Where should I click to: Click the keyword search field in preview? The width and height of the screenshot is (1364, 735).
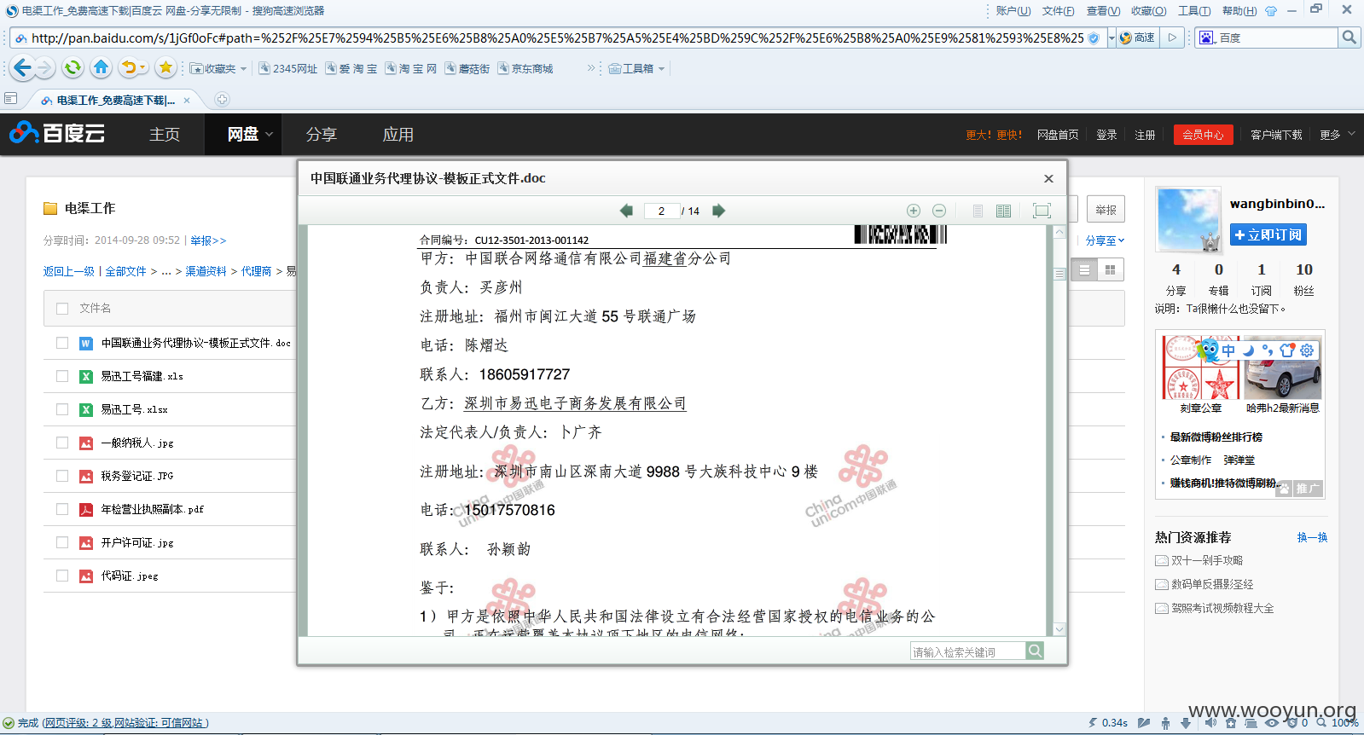coord(968,651)
